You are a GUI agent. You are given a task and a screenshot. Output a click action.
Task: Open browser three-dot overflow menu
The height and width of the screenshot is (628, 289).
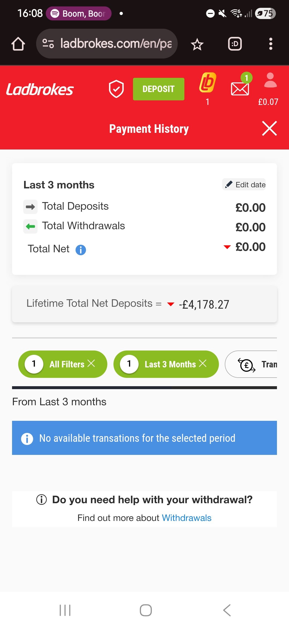click(x=271, y=44)
